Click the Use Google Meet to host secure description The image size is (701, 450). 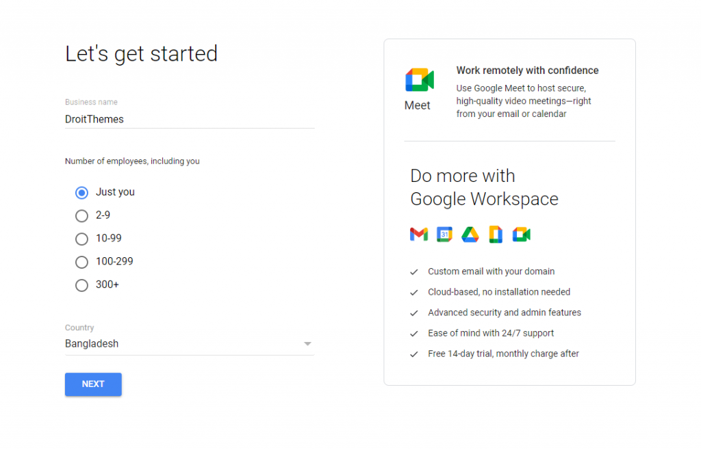tap(524, 101)
